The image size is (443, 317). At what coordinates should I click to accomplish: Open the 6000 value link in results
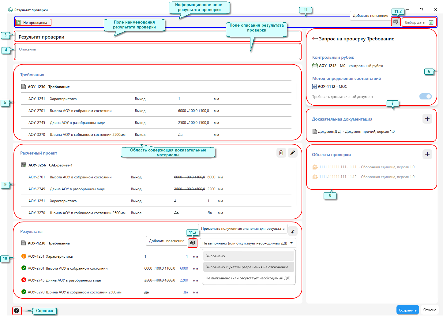pyautogui.click(x=184, y=268)
